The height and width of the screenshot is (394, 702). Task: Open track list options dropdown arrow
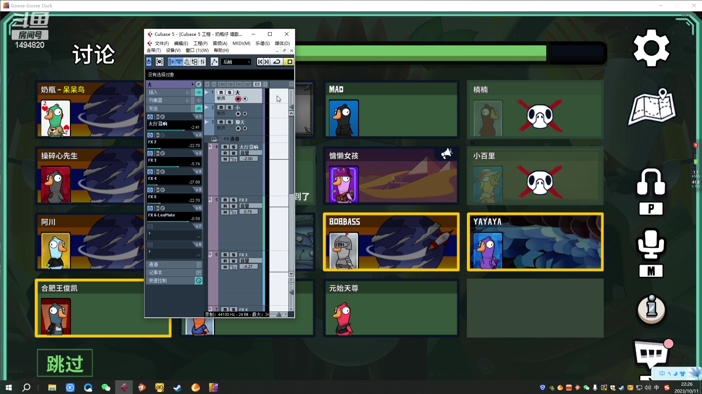pyautogui.click(x=207, y=84)
